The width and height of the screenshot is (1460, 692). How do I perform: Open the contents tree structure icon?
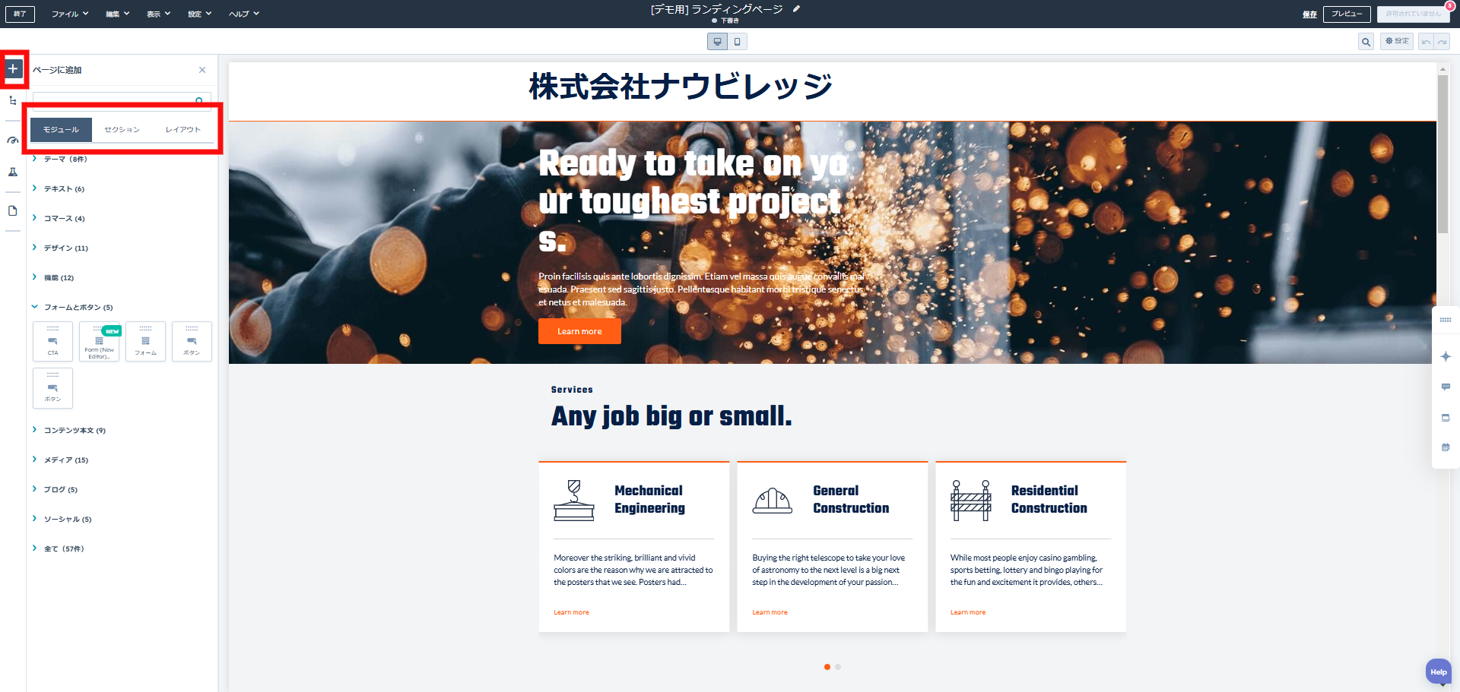point(13,100)
